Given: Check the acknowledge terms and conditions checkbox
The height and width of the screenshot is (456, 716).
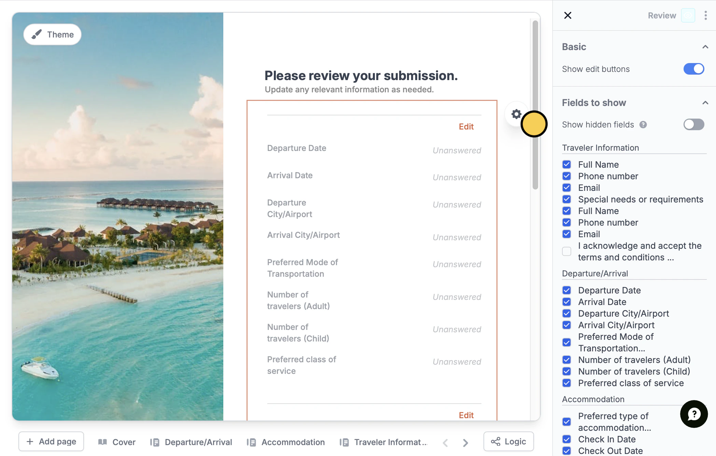Looking at the screenshot, I should (x=566, y=252).
